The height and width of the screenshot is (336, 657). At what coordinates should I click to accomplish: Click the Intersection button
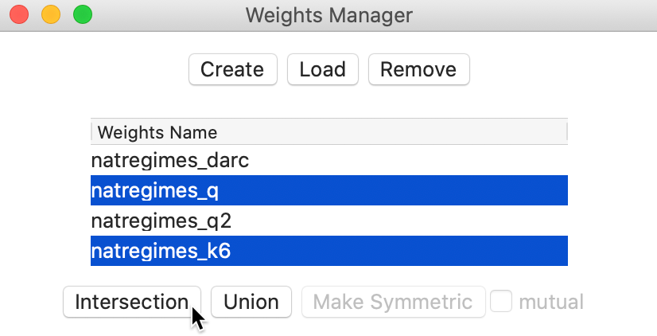(x=132, y=302)
